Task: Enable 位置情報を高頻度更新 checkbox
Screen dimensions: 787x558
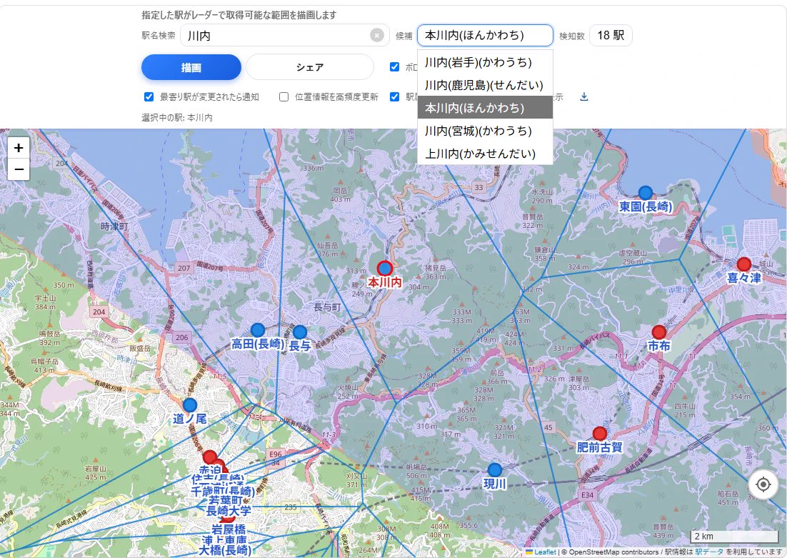Action: [x=284, y=97]
